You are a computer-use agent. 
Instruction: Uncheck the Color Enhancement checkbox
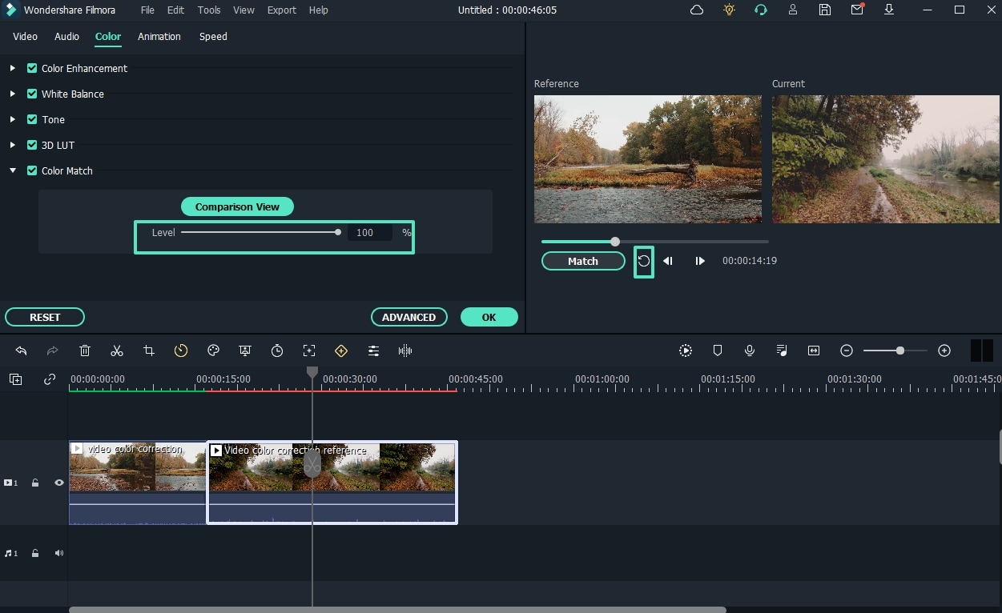point(32,68)
